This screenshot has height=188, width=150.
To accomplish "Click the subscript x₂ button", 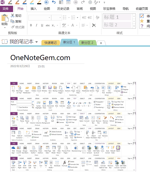I will click(x=53, y=25).
